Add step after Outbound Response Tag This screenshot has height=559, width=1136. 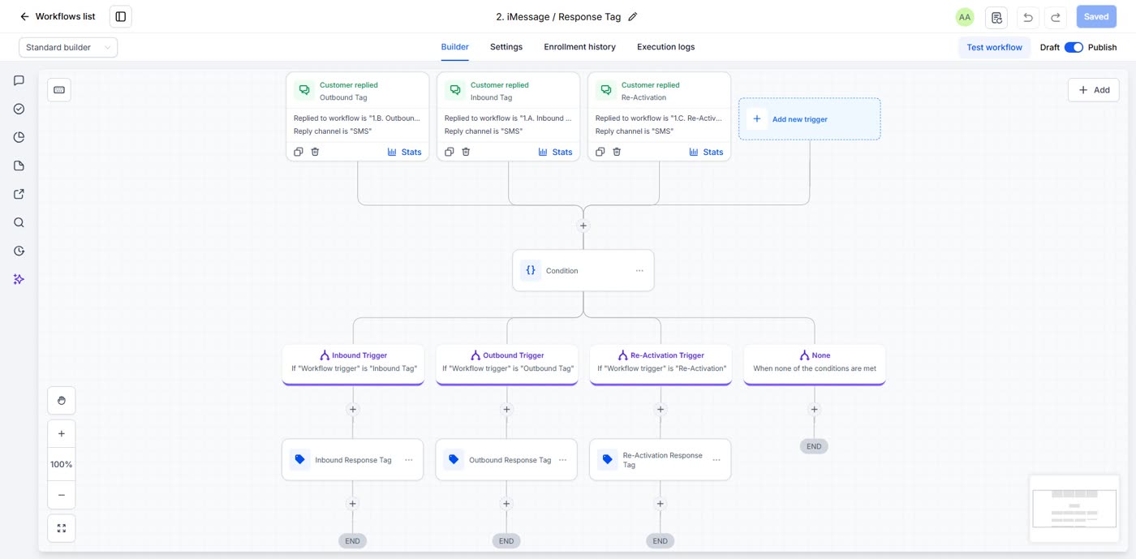coord(506,504)
